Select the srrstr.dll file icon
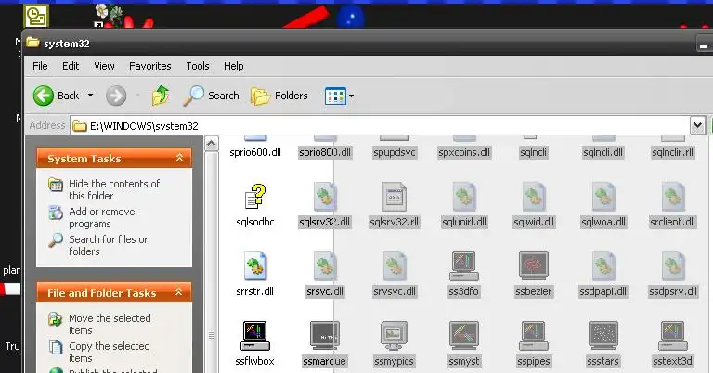 (255, 266)
